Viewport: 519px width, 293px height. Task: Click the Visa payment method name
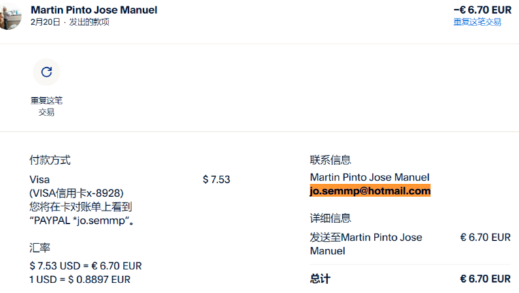coord(39,179)
